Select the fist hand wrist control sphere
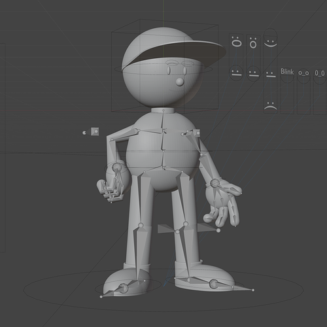 click(116, 167)
